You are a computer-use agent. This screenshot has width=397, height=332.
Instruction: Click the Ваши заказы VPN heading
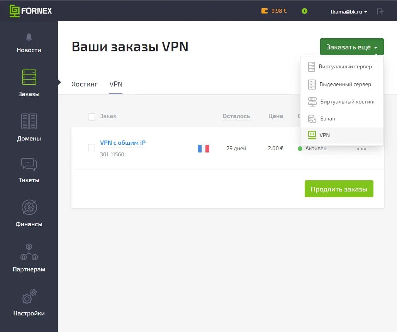pos(130,47)
